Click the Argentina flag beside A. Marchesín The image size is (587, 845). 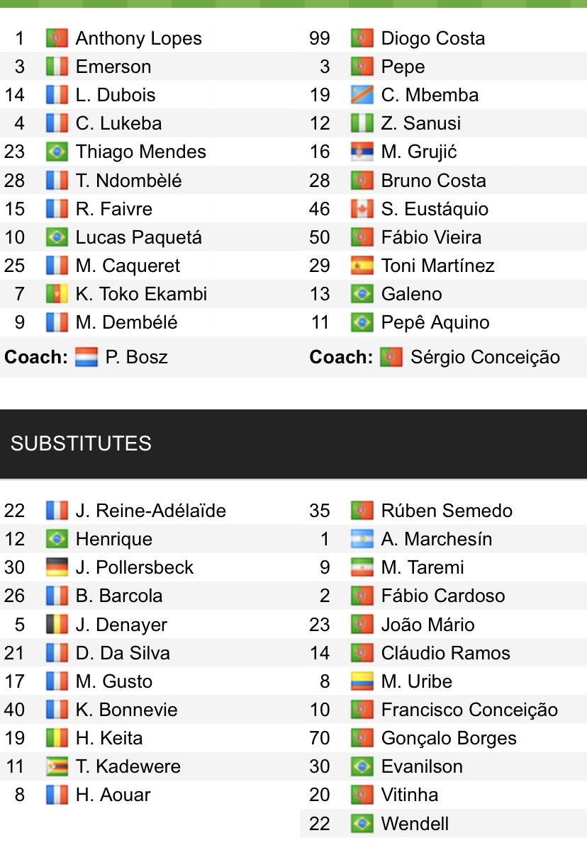tap(362, 539)
